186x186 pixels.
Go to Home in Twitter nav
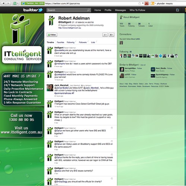97,10
